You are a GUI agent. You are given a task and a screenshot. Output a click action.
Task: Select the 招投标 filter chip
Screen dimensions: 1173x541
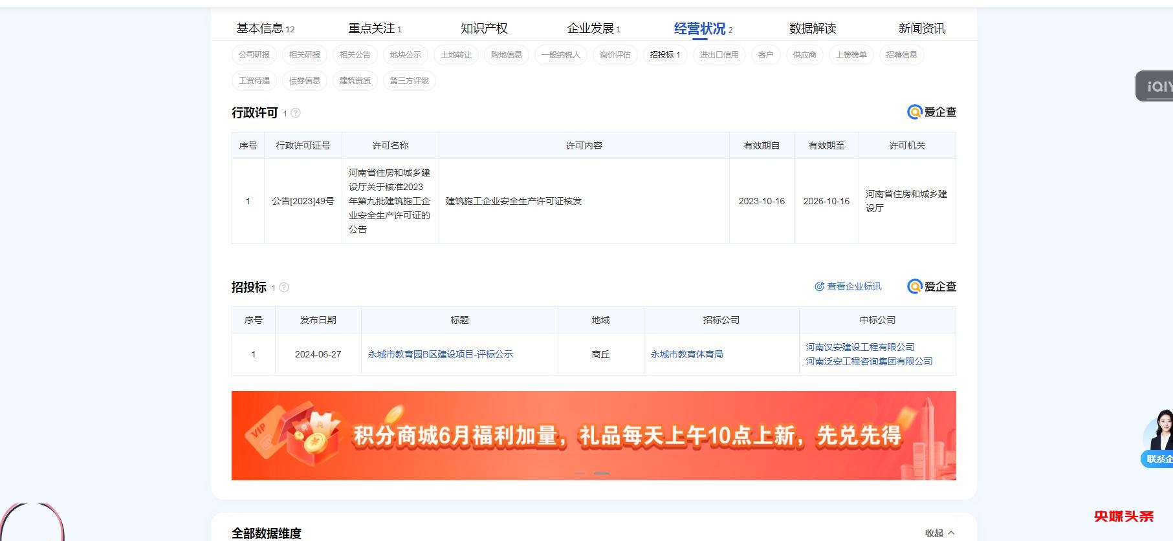click(x=664, y=55)
